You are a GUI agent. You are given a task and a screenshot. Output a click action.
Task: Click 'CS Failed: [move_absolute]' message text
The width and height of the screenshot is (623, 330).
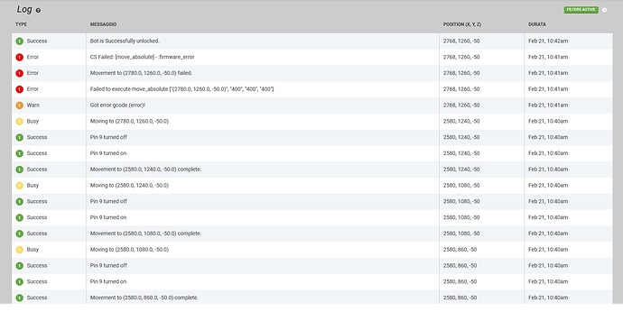click(x=143, y=57)
